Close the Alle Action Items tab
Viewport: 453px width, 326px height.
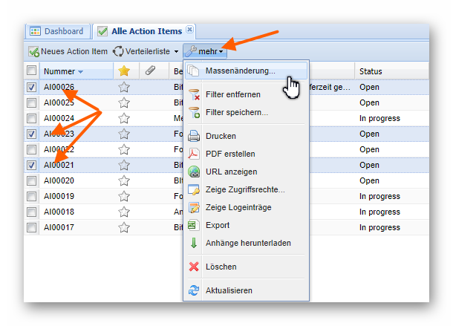point(189,30)
